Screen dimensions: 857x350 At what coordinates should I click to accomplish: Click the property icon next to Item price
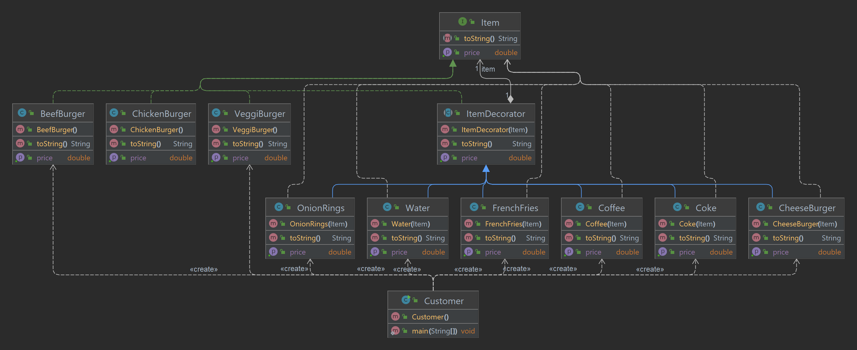[447, 52]
